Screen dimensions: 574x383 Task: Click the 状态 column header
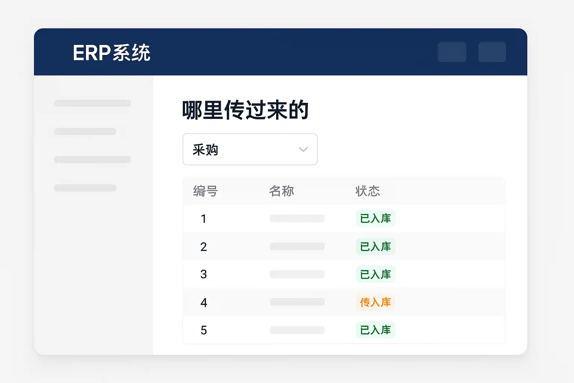[367, 191]
